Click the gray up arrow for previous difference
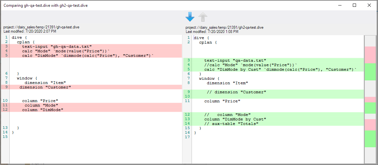Screen dimensions: 378x165 pyautogui.click(x=203, y=17)
